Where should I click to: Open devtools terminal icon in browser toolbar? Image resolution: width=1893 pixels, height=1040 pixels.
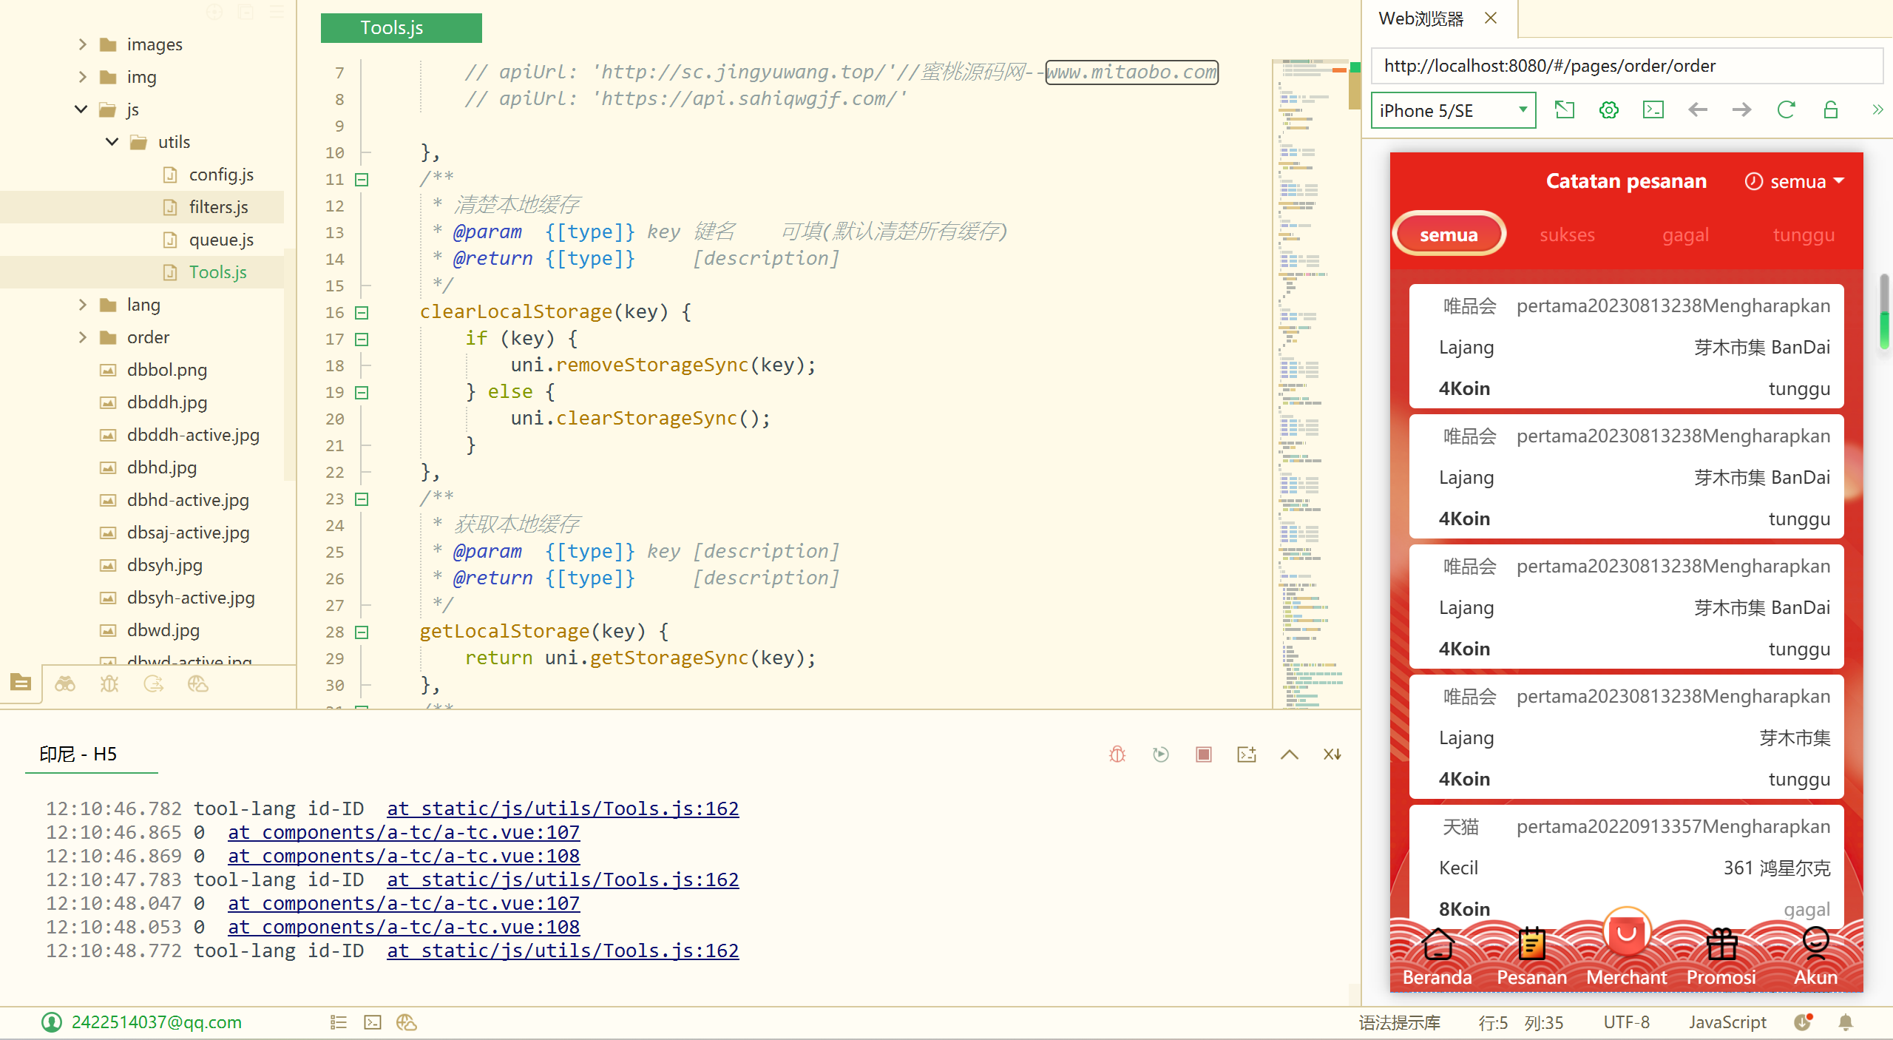click(x=1653, y=110)
